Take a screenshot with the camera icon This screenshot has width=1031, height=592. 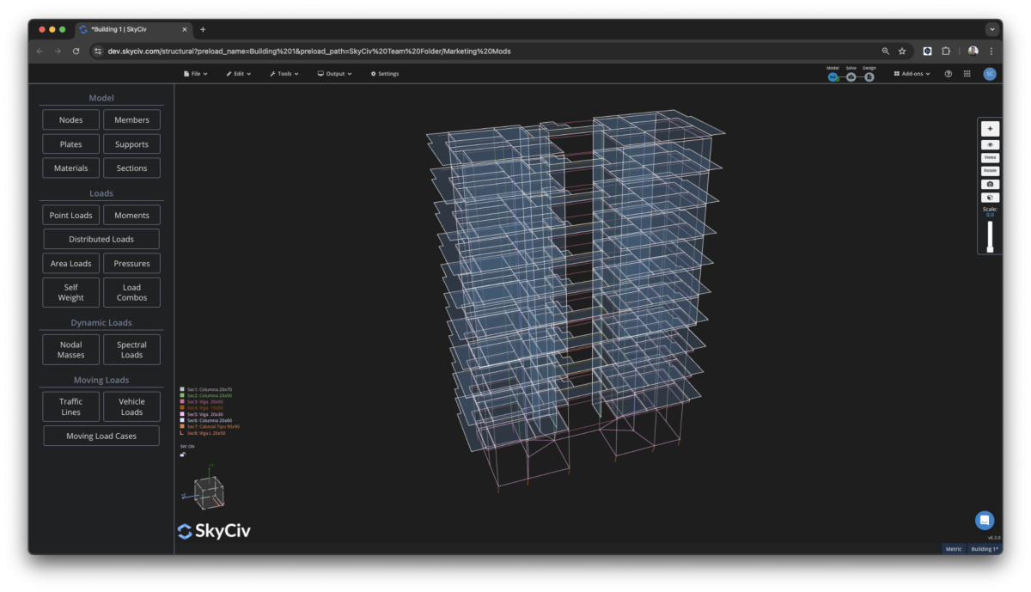990,183
